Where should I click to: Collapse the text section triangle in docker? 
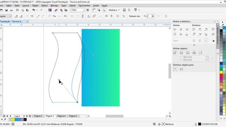(x=194, y=45)
